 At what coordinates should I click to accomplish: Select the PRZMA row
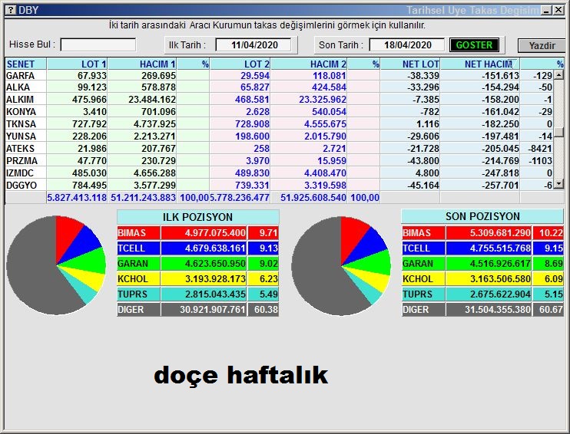pyautogui.click(x=280, y=161)
